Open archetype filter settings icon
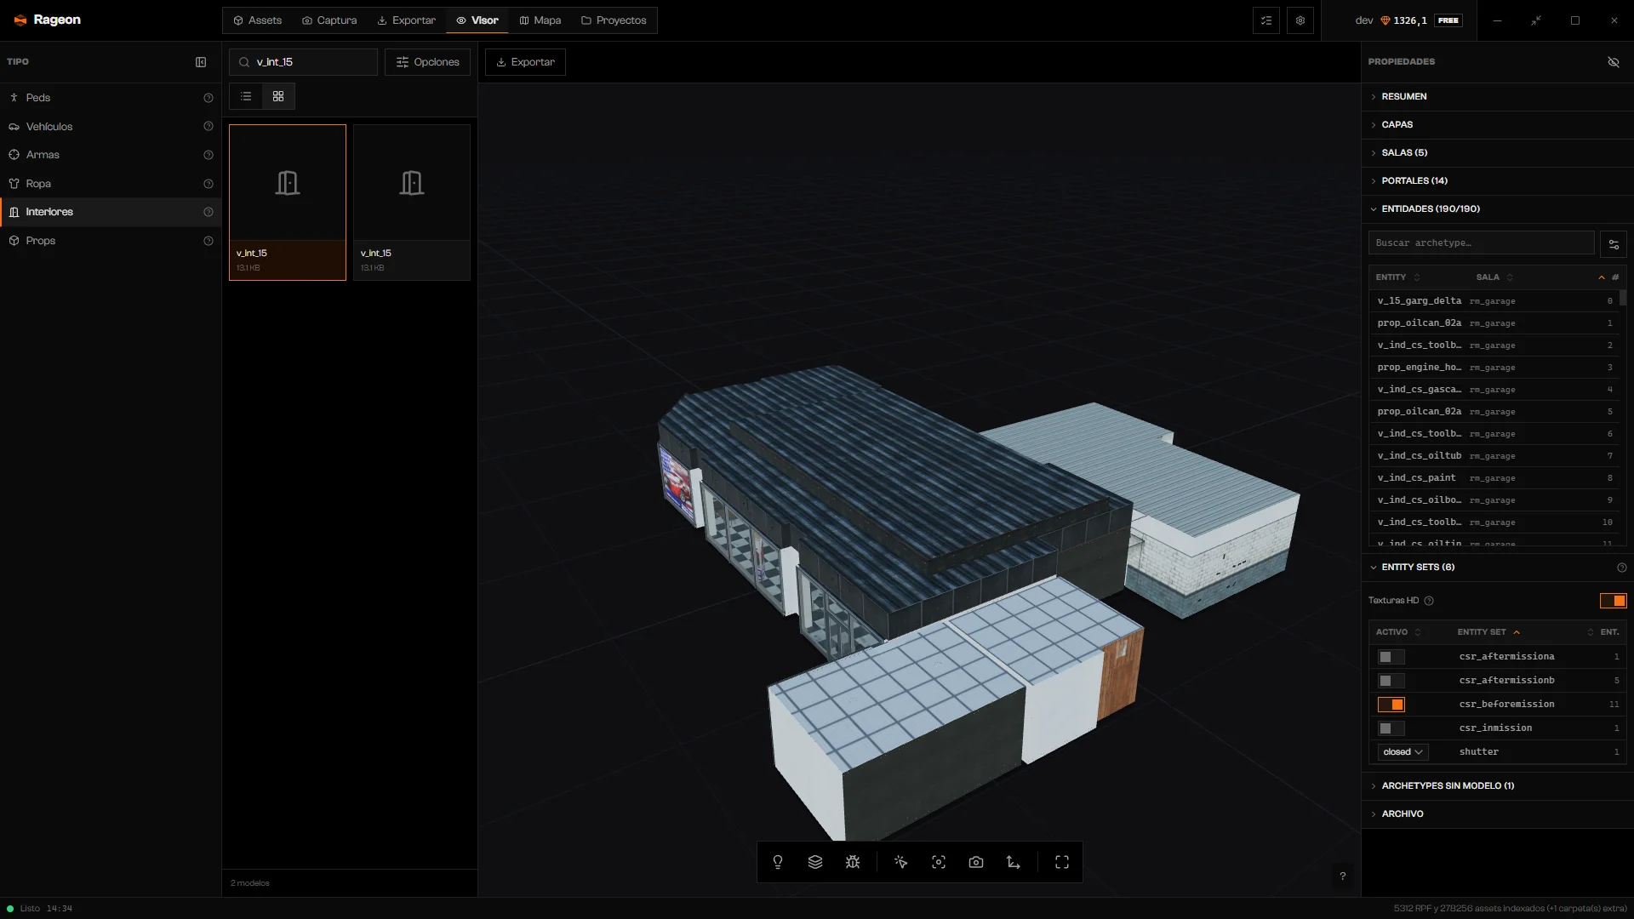 click(x=1614, y=244)
